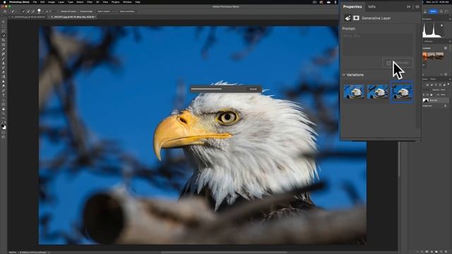Choose Add to Selection mode icon
Image resolution: width=452 pixels, height=254 pixels.
pyautogui.click(x=28, y=11)
